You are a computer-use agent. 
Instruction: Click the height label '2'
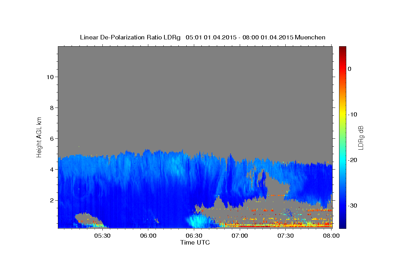coord(51,200)
